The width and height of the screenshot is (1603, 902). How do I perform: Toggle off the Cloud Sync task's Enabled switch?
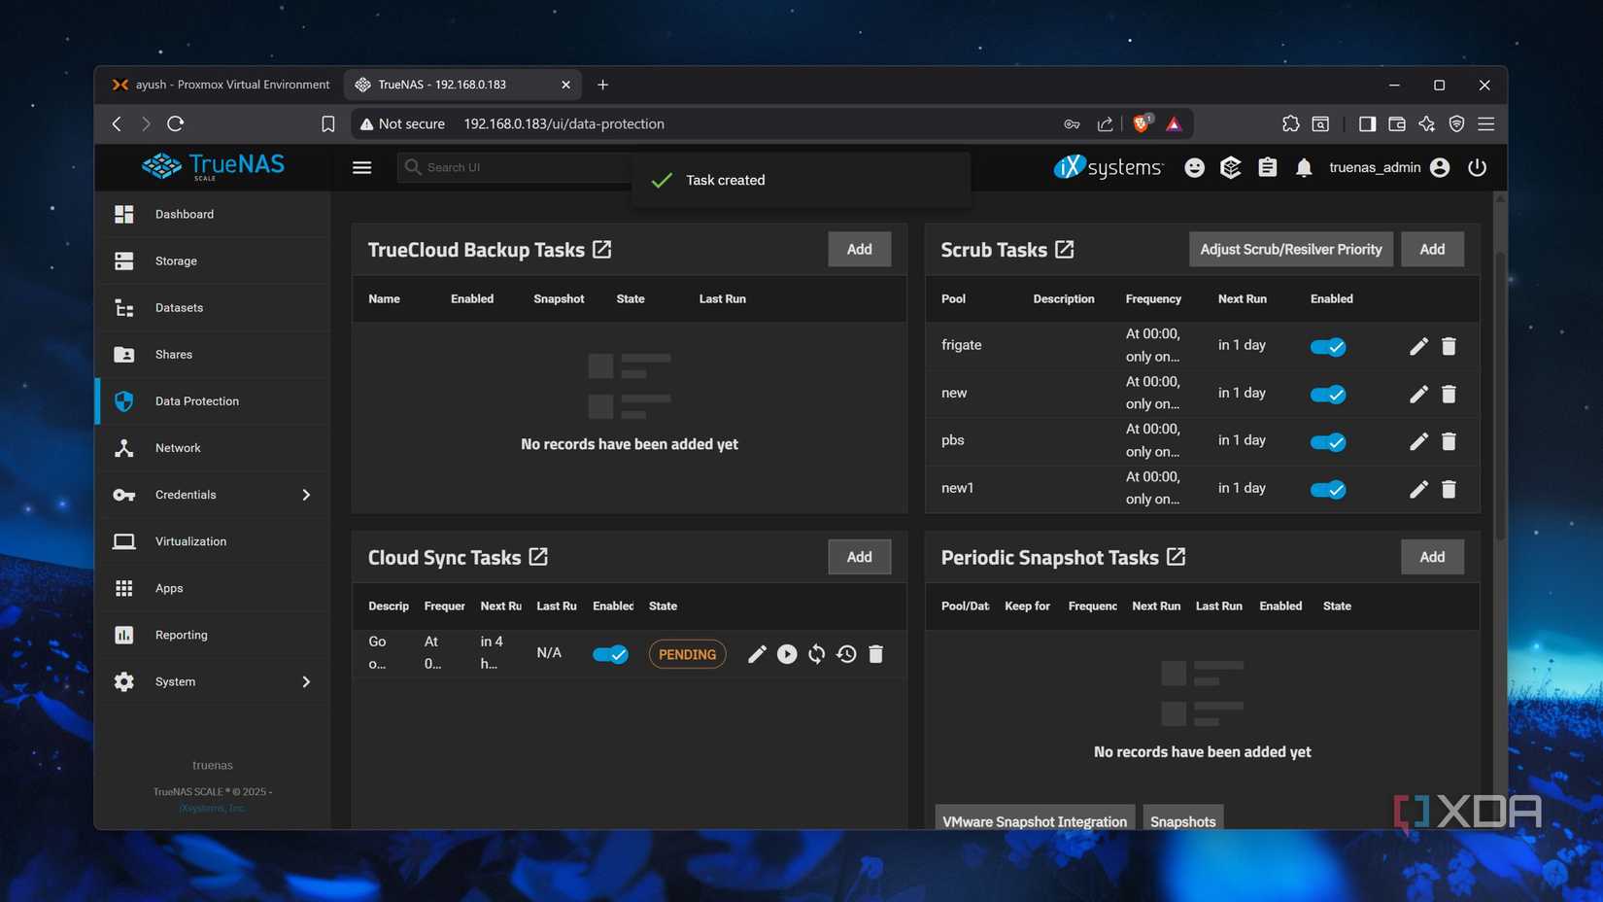pyautogui.click(x=610, y=654)
